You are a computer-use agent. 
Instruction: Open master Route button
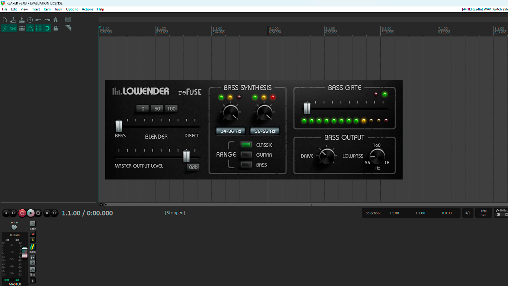[33, 247]
